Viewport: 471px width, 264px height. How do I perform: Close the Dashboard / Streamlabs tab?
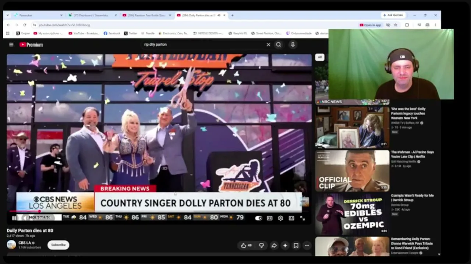(x=116, y=15)
